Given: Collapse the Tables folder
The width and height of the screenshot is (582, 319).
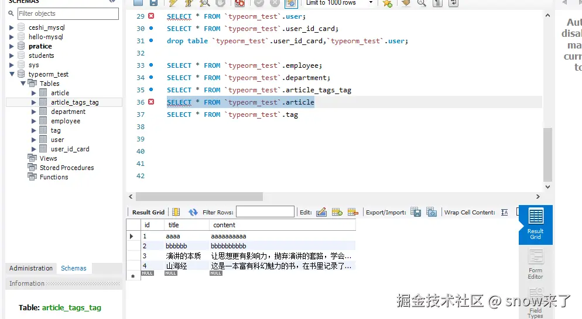Looking at the screenshot, I should coord(23,84).
